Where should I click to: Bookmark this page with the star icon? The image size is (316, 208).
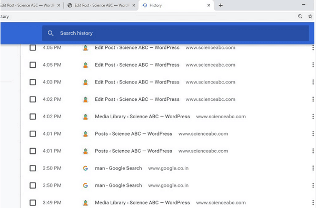pyautogui.click(x=310, y=16)
